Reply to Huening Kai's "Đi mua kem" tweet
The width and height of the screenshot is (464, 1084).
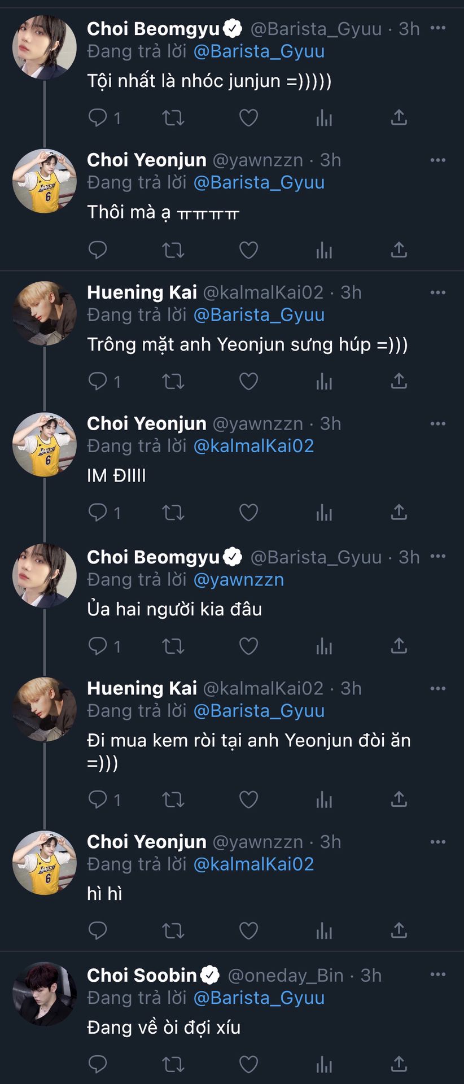pyautogui.click(x=98, y=799)
